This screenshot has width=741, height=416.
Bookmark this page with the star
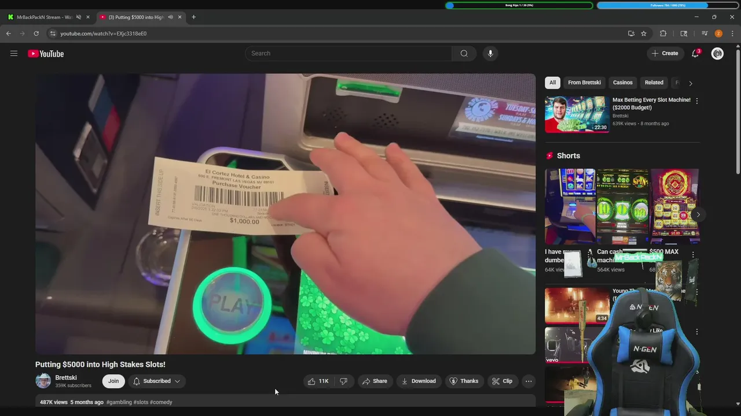coord(644,34)
